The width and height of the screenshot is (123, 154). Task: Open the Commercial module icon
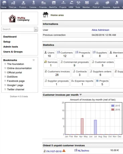pos(33,3)
